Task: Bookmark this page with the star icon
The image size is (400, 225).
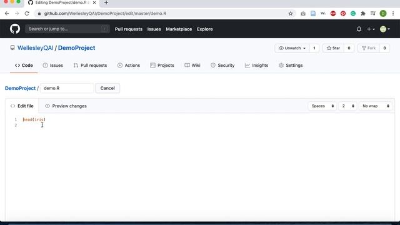Action: 291,14
